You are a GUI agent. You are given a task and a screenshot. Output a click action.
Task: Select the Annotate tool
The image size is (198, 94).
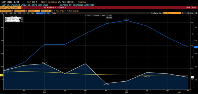pyautogui.click(x=95, y=15)
